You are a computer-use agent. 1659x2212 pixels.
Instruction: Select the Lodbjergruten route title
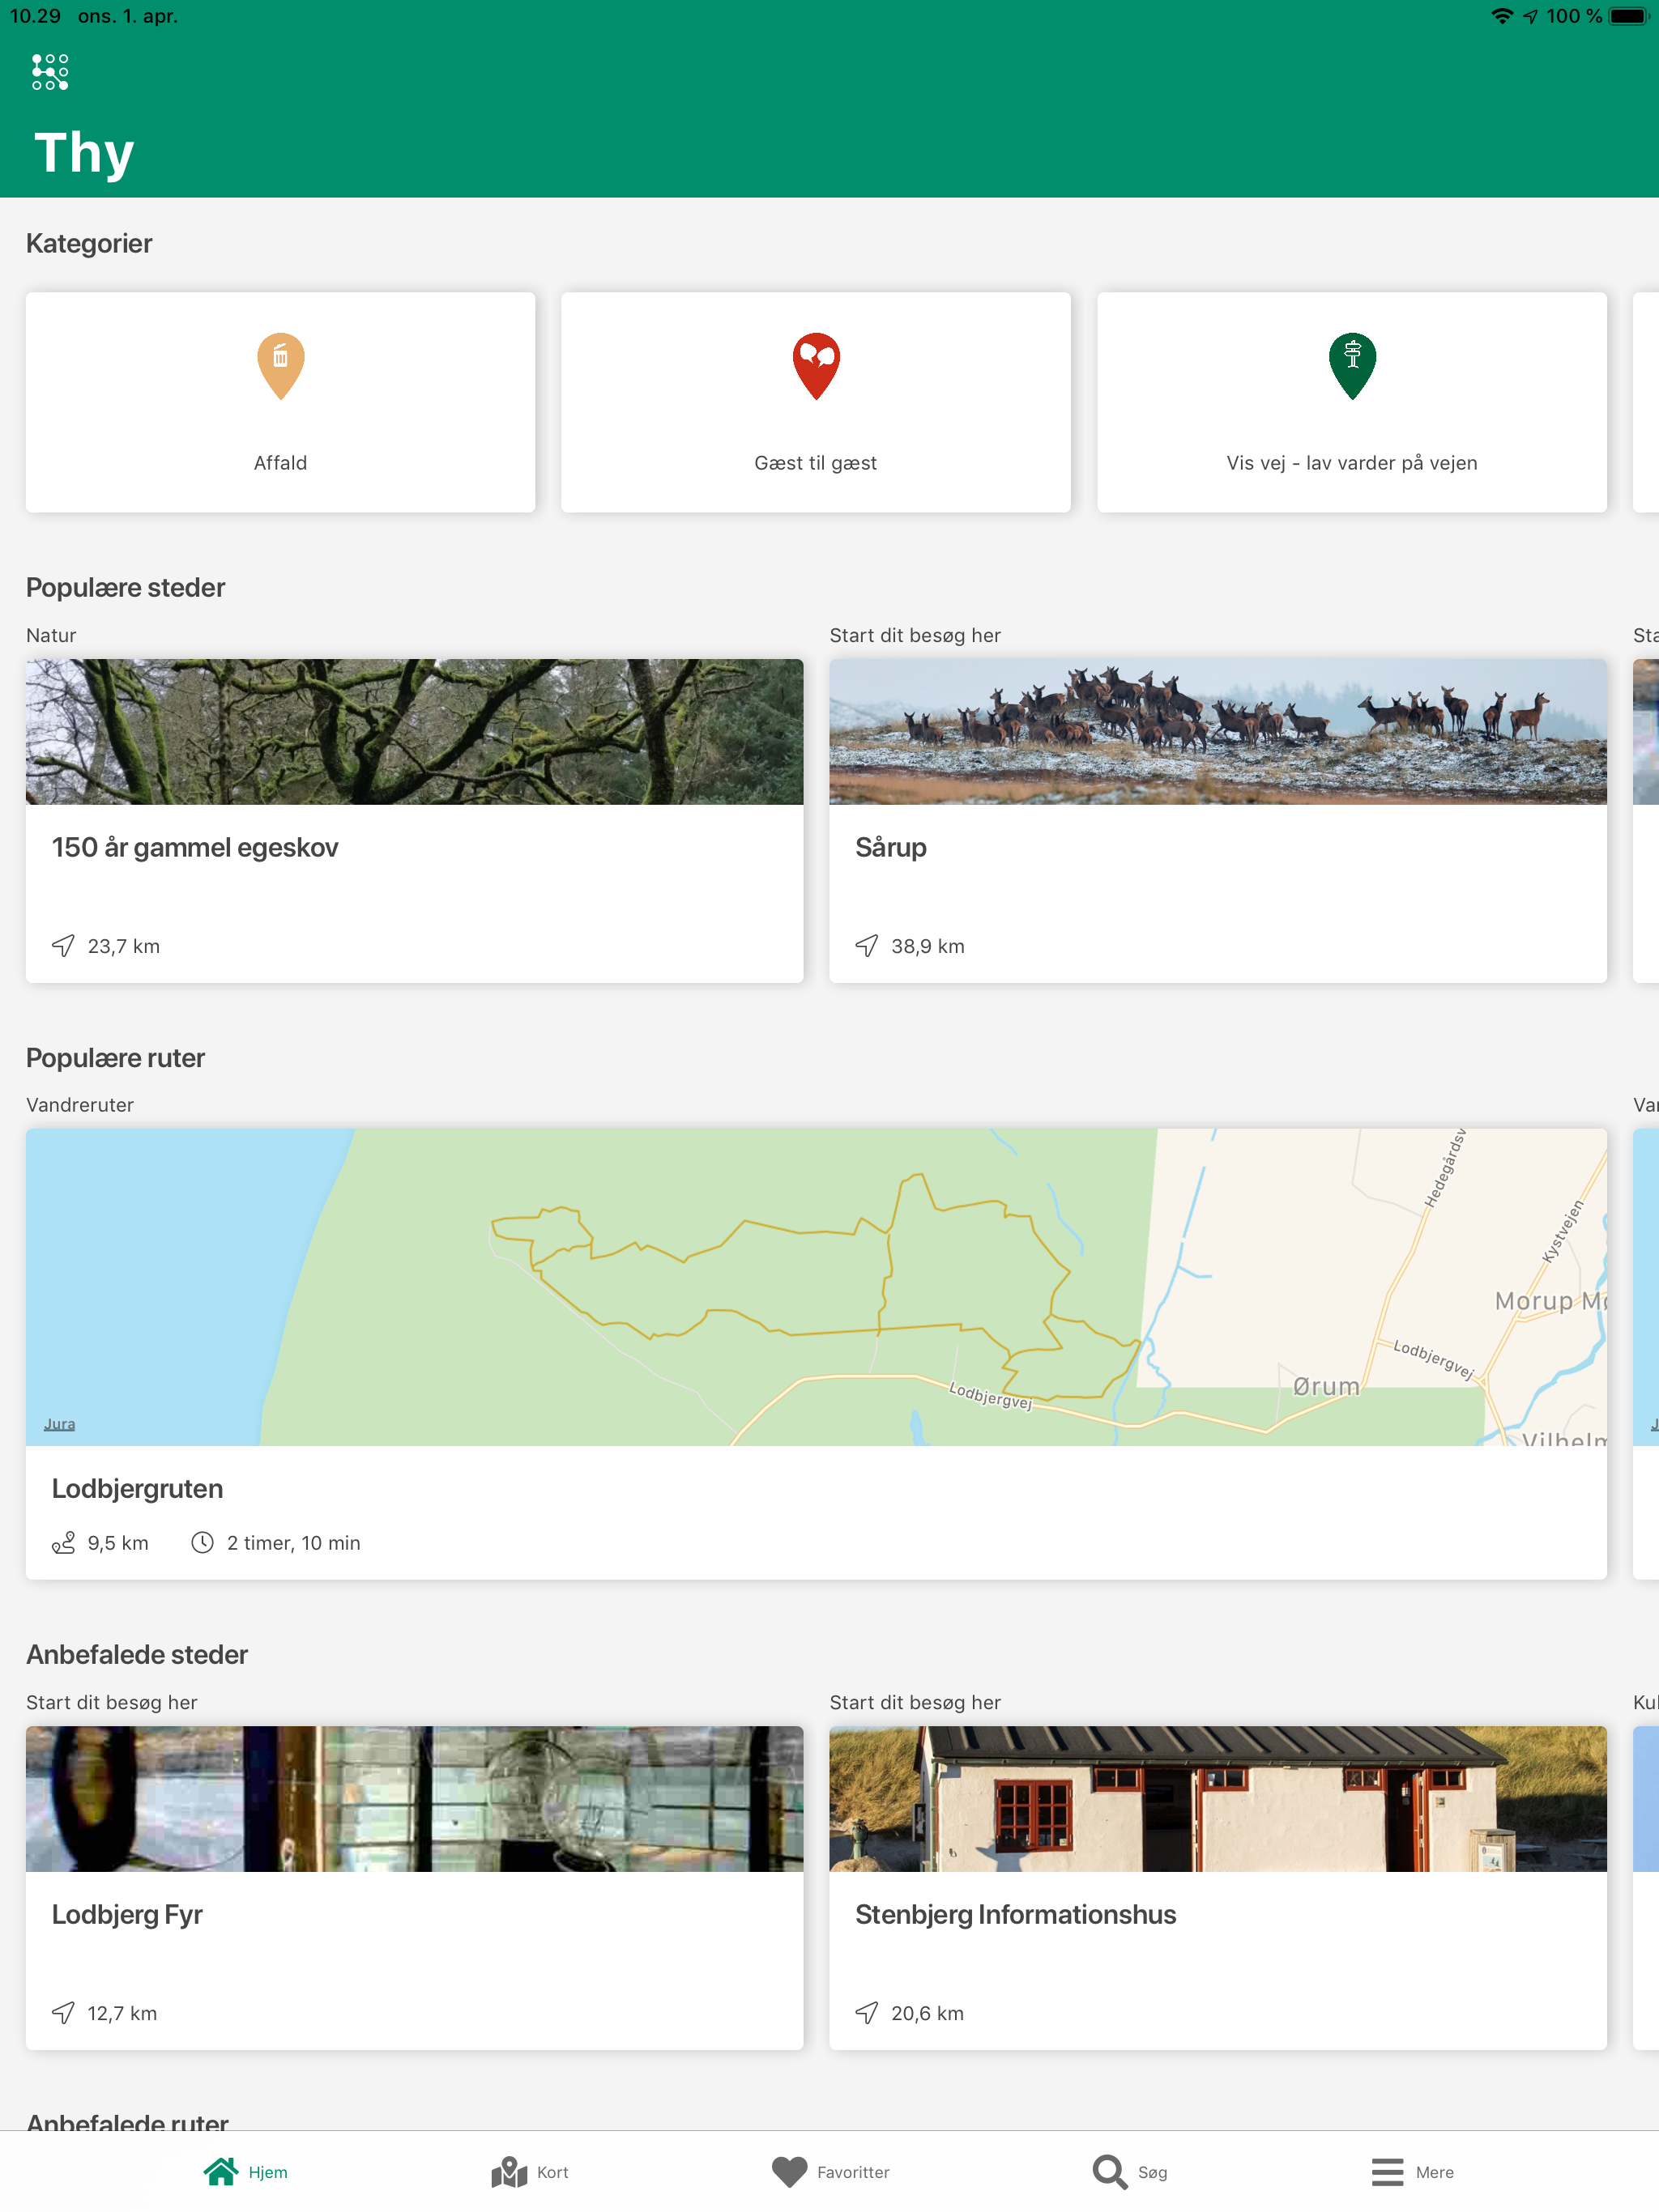click(137, 1488)
